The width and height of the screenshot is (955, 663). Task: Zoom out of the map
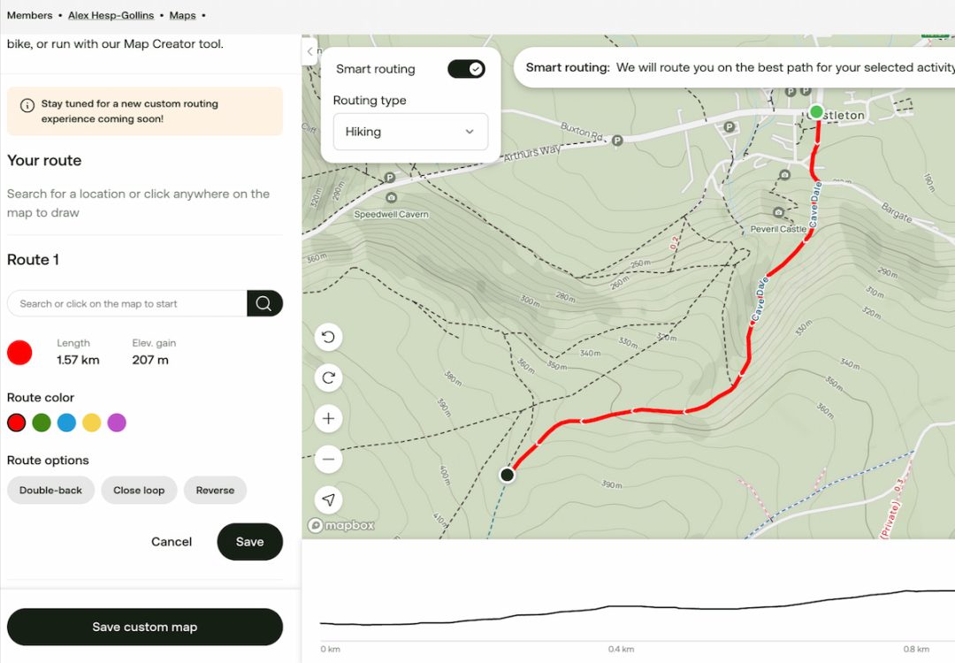point(328,459)
